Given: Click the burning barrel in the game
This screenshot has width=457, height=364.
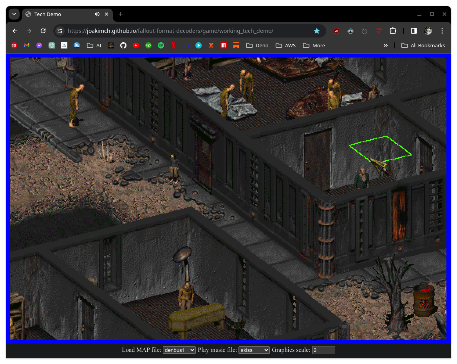Looking at the screenshot, I should pos(424,300).
